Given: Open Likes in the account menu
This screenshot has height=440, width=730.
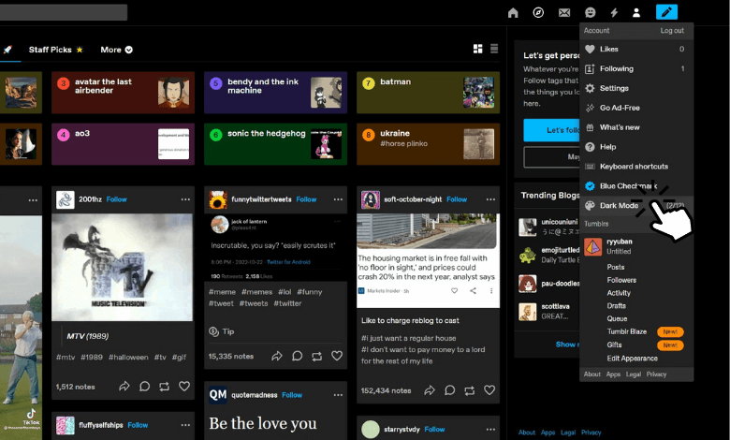Looking at the screenshot, I should click(636, 49).
